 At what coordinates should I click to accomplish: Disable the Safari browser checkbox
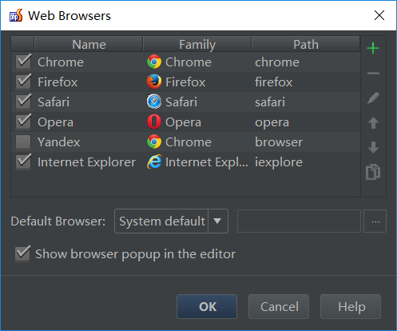pos(23,102)
